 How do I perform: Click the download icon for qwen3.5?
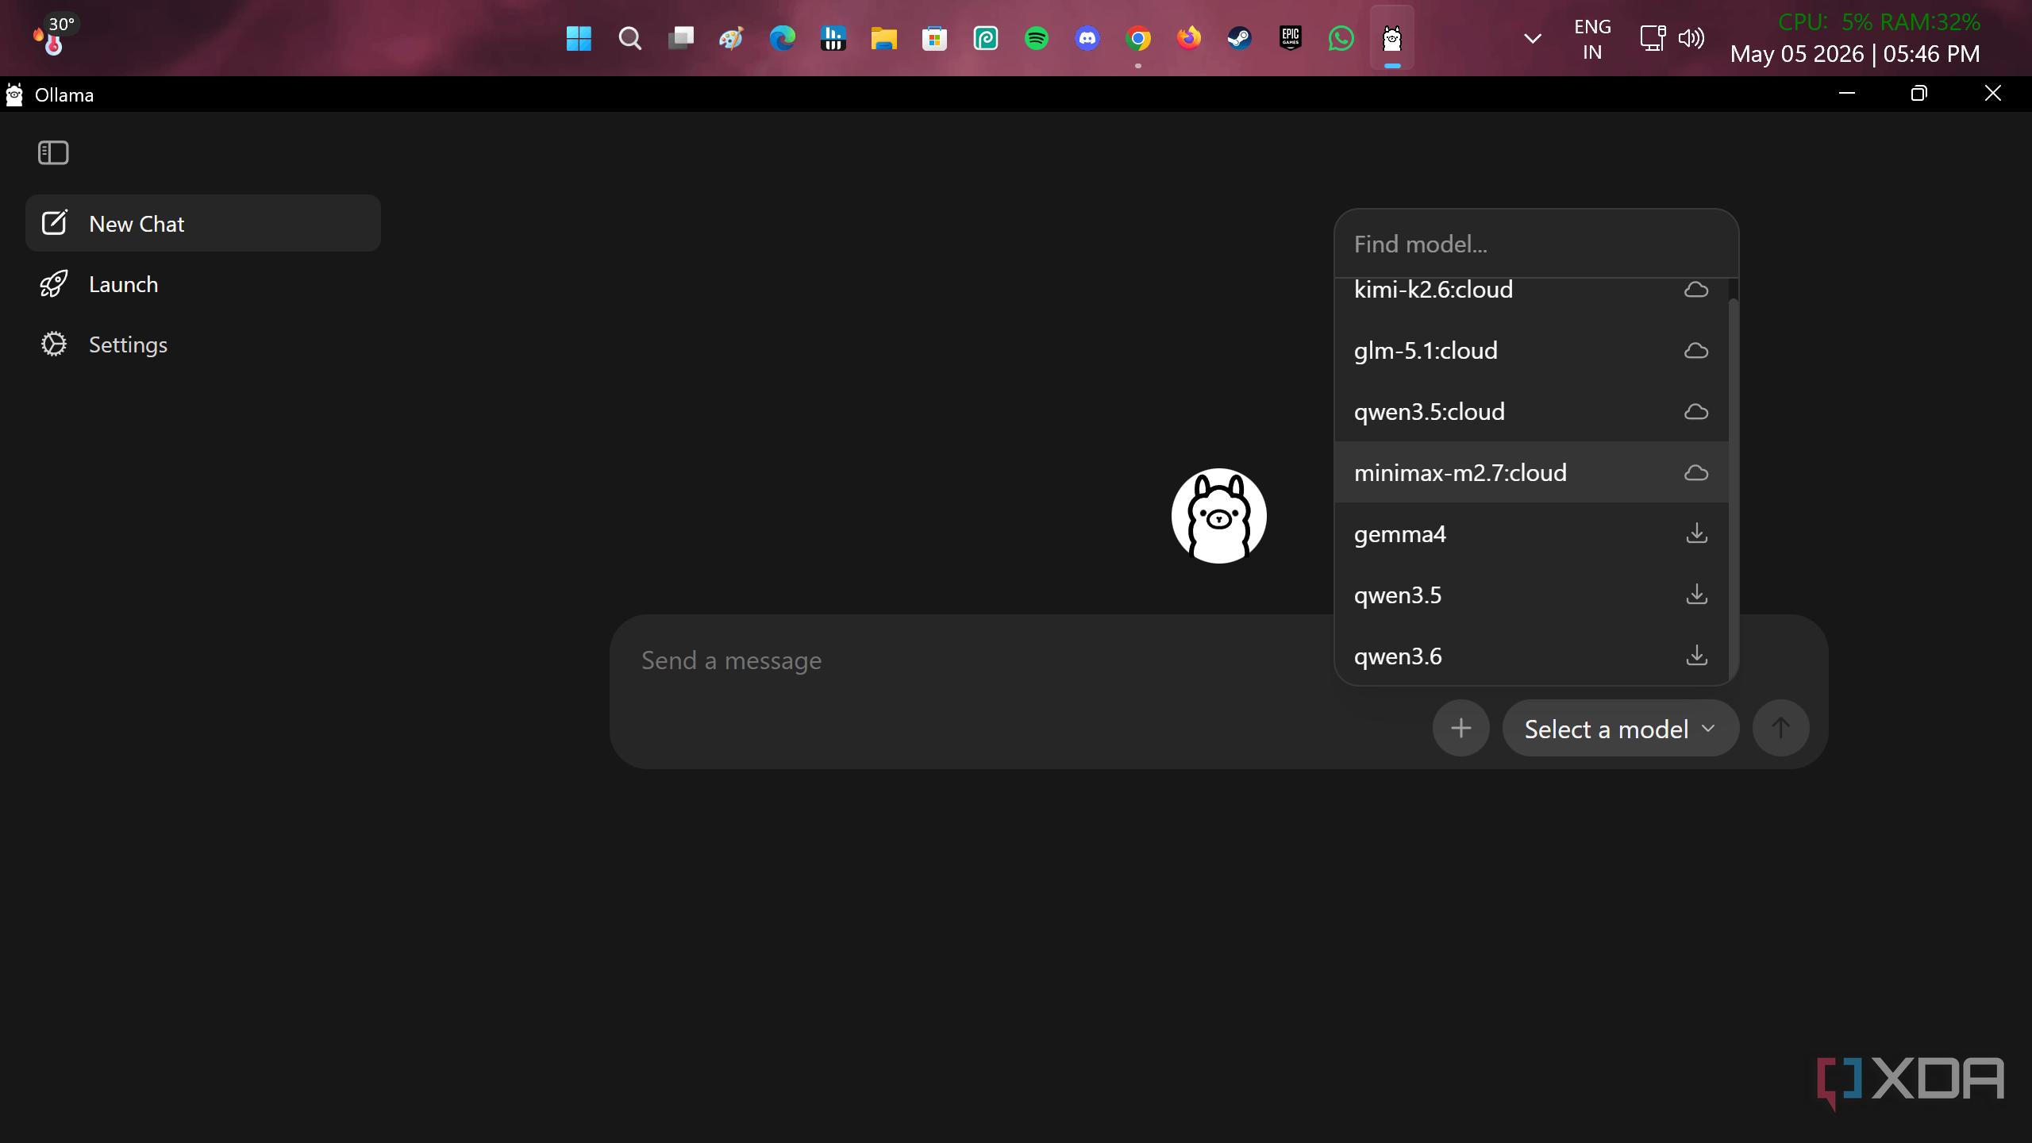pos(1696,594)
